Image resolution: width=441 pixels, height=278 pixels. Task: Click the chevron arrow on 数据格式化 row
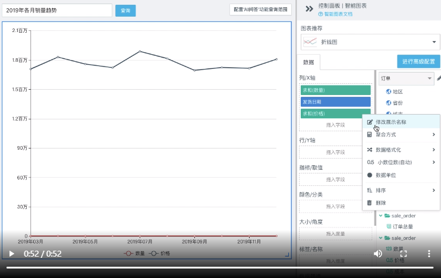(434, 150)
